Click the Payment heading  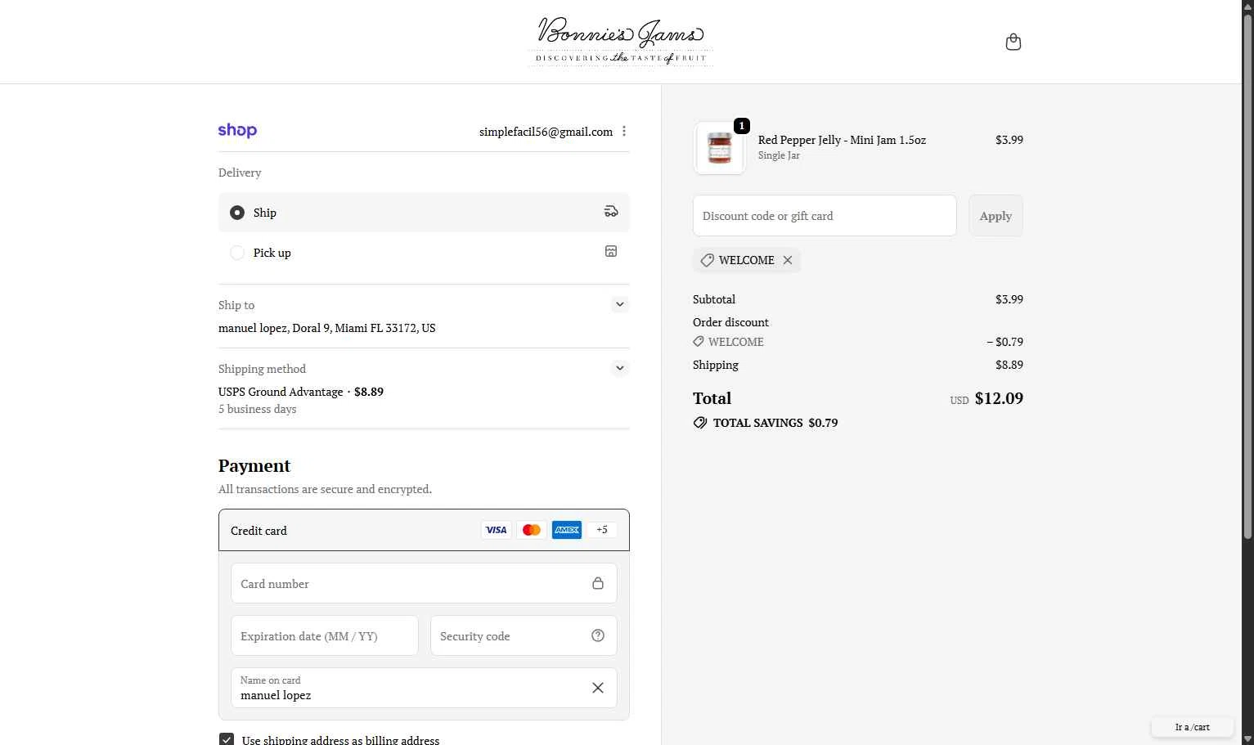coord(254,465)
